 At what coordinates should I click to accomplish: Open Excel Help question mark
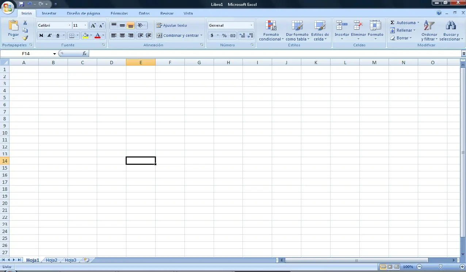point(439,13)
